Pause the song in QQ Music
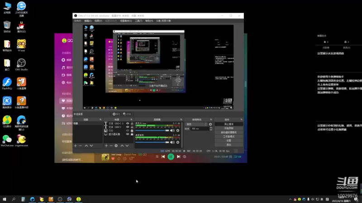The height and width of the screenshot is (203, 362). [x=171, y=157]
